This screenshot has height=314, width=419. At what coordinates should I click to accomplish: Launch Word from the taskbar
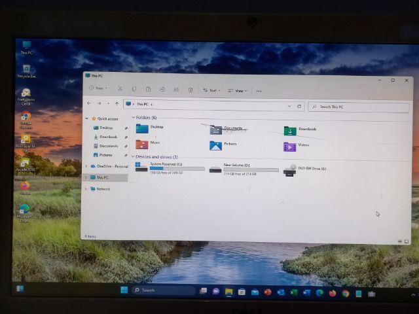point(306,293)
